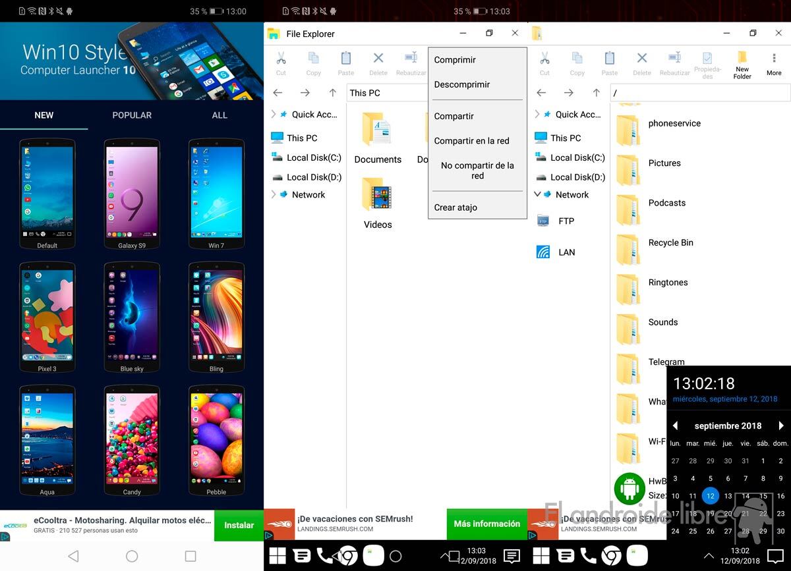
Task: Click Paste in the toolbar of the This PC window
Action: pos(346,63)
